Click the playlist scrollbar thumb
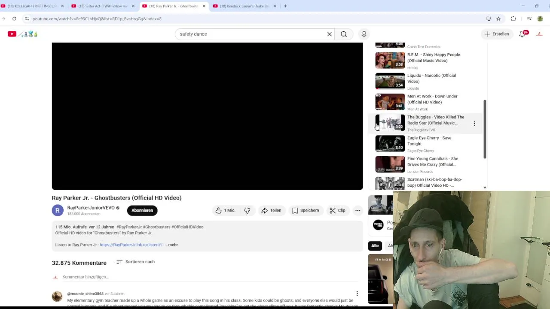The height and width of the screenshot is (309, 550). point(485,129)
